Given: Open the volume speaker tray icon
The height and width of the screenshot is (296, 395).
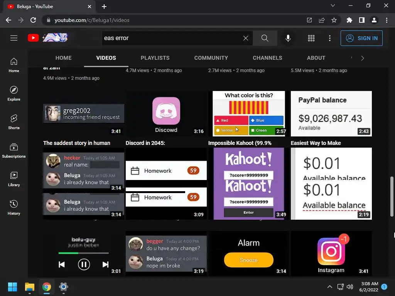Looking at the screenshot, I should [x=349, y=287].
